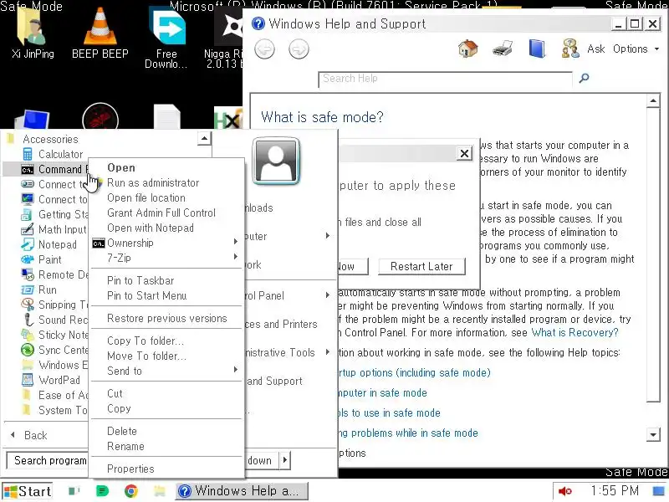Expand the Administrative Tools submenu arrow
The height and width of the screenshot is (502, 669).
pyautogui.click(x=327, y=352)
